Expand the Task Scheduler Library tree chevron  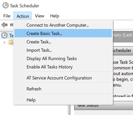[4, 42]
